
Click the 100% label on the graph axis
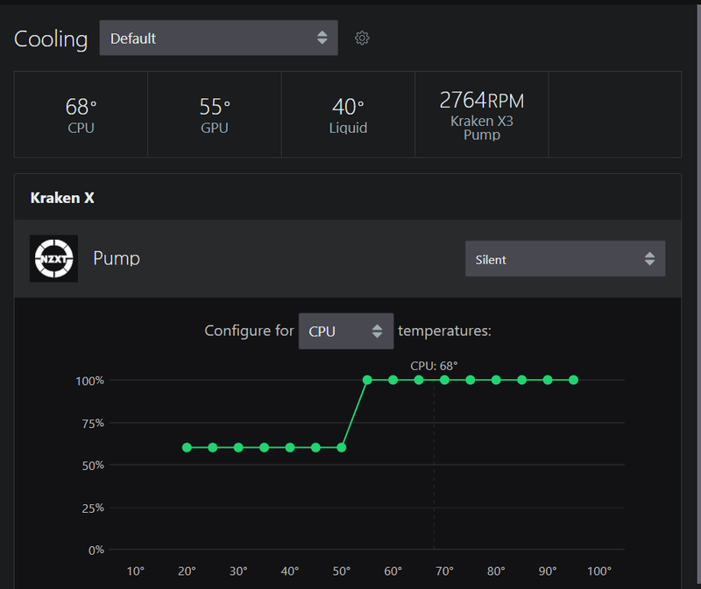pyautogui.click(x=90, y=381)
